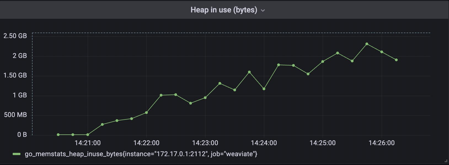Toggle the go_memstats_heap_inuse_bytes legend series
449x165 pixels.
141,154
